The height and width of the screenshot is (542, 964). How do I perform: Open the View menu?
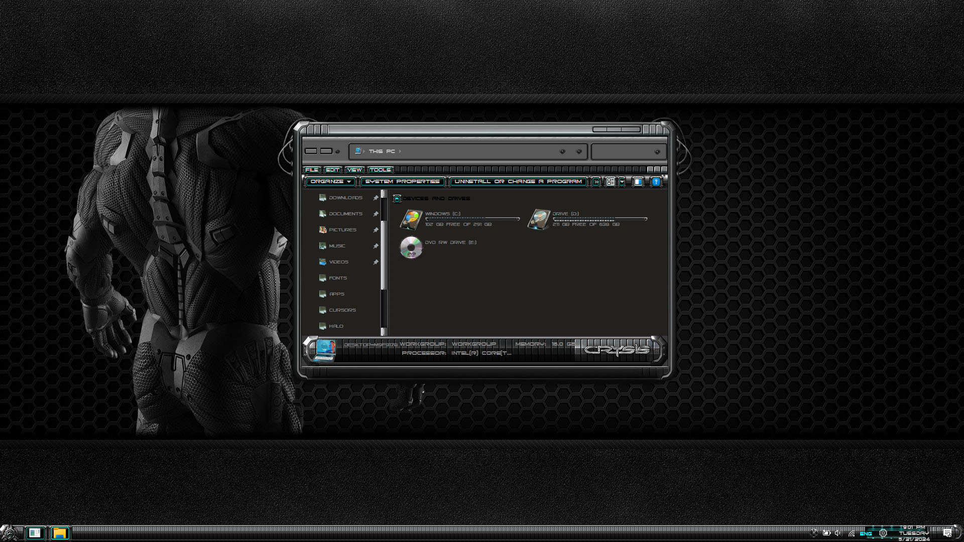[354, 170]
